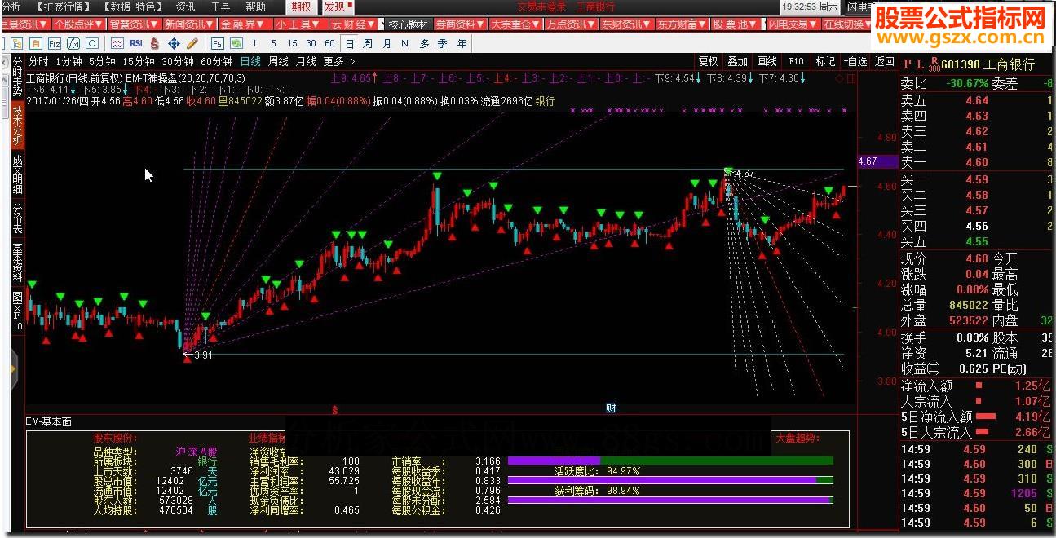
Task: Open the 万点资讯 dropdown
Action: 571,24
